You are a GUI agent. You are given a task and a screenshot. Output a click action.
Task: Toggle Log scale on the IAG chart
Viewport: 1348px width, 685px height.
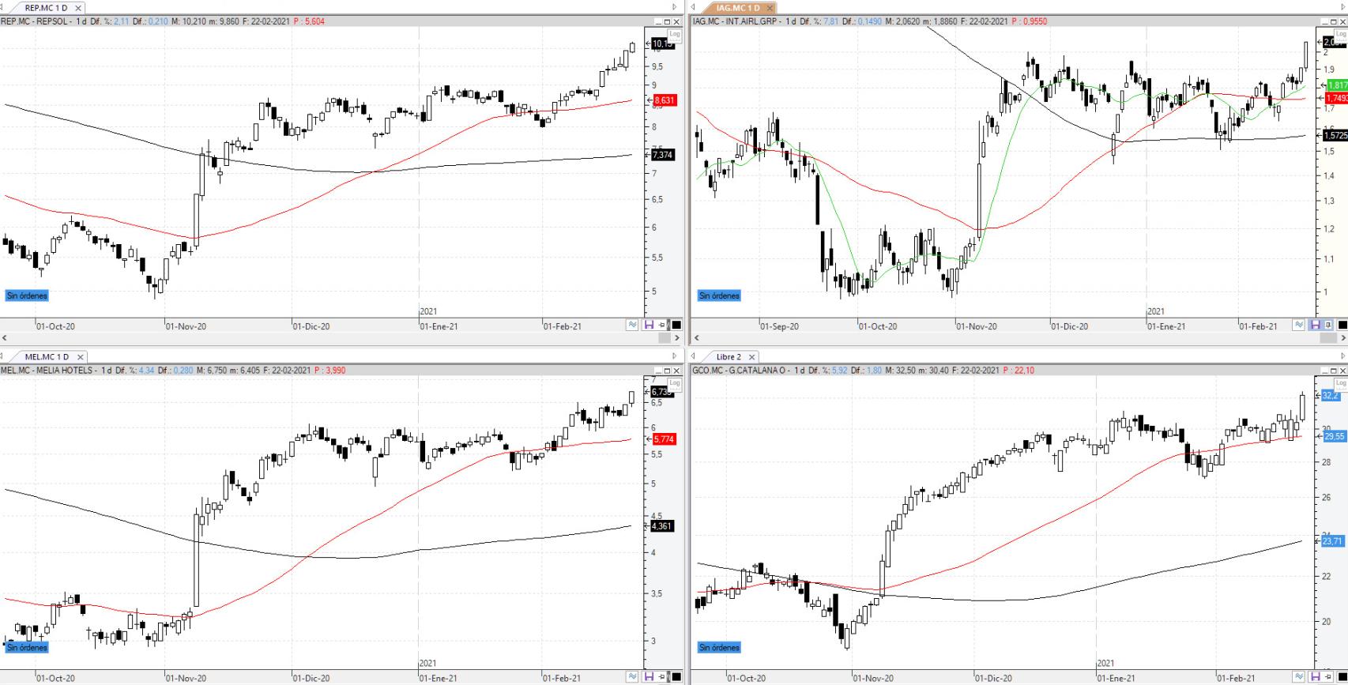(1341, 34)
